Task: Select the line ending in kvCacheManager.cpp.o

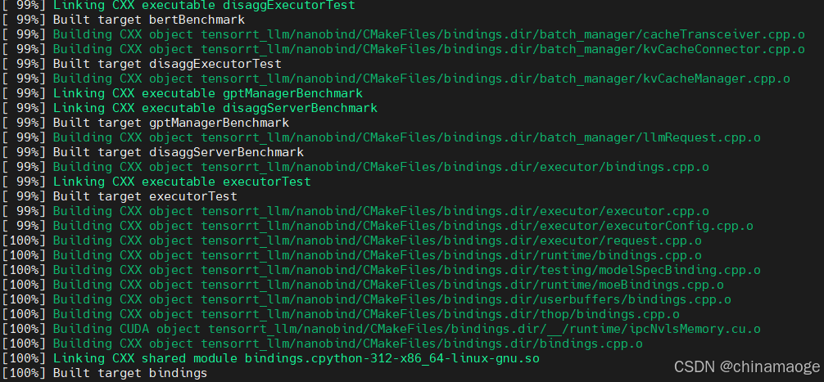Action: coord(396,79)
